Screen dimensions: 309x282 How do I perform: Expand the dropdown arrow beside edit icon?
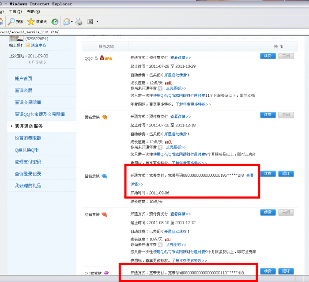[x=98, y=22]
